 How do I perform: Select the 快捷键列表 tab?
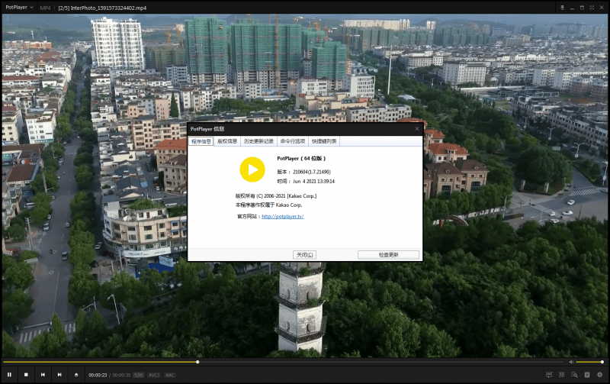point(324,141)
